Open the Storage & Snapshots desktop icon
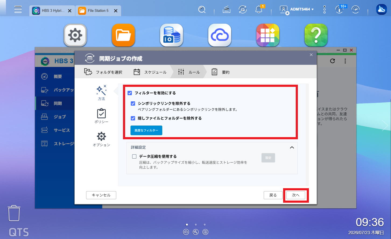This screenshot has height=239, width=391. point(171,35)
